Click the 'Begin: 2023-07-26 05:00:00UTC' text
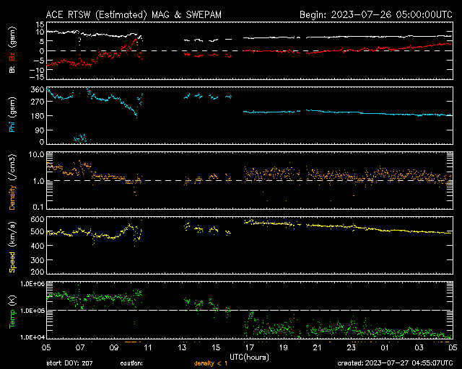This screenshot has height=369, width=462. (x=376, y=14)
